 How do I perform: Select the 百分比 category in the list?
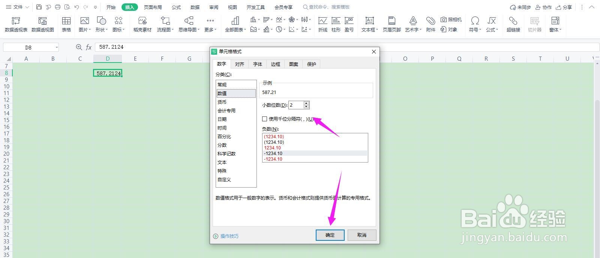click(x=236, y=136)
